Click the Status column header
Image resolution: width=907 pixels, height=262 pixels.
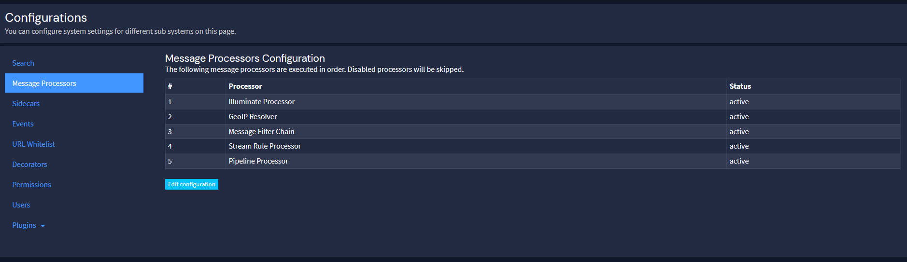click(740, 86)
